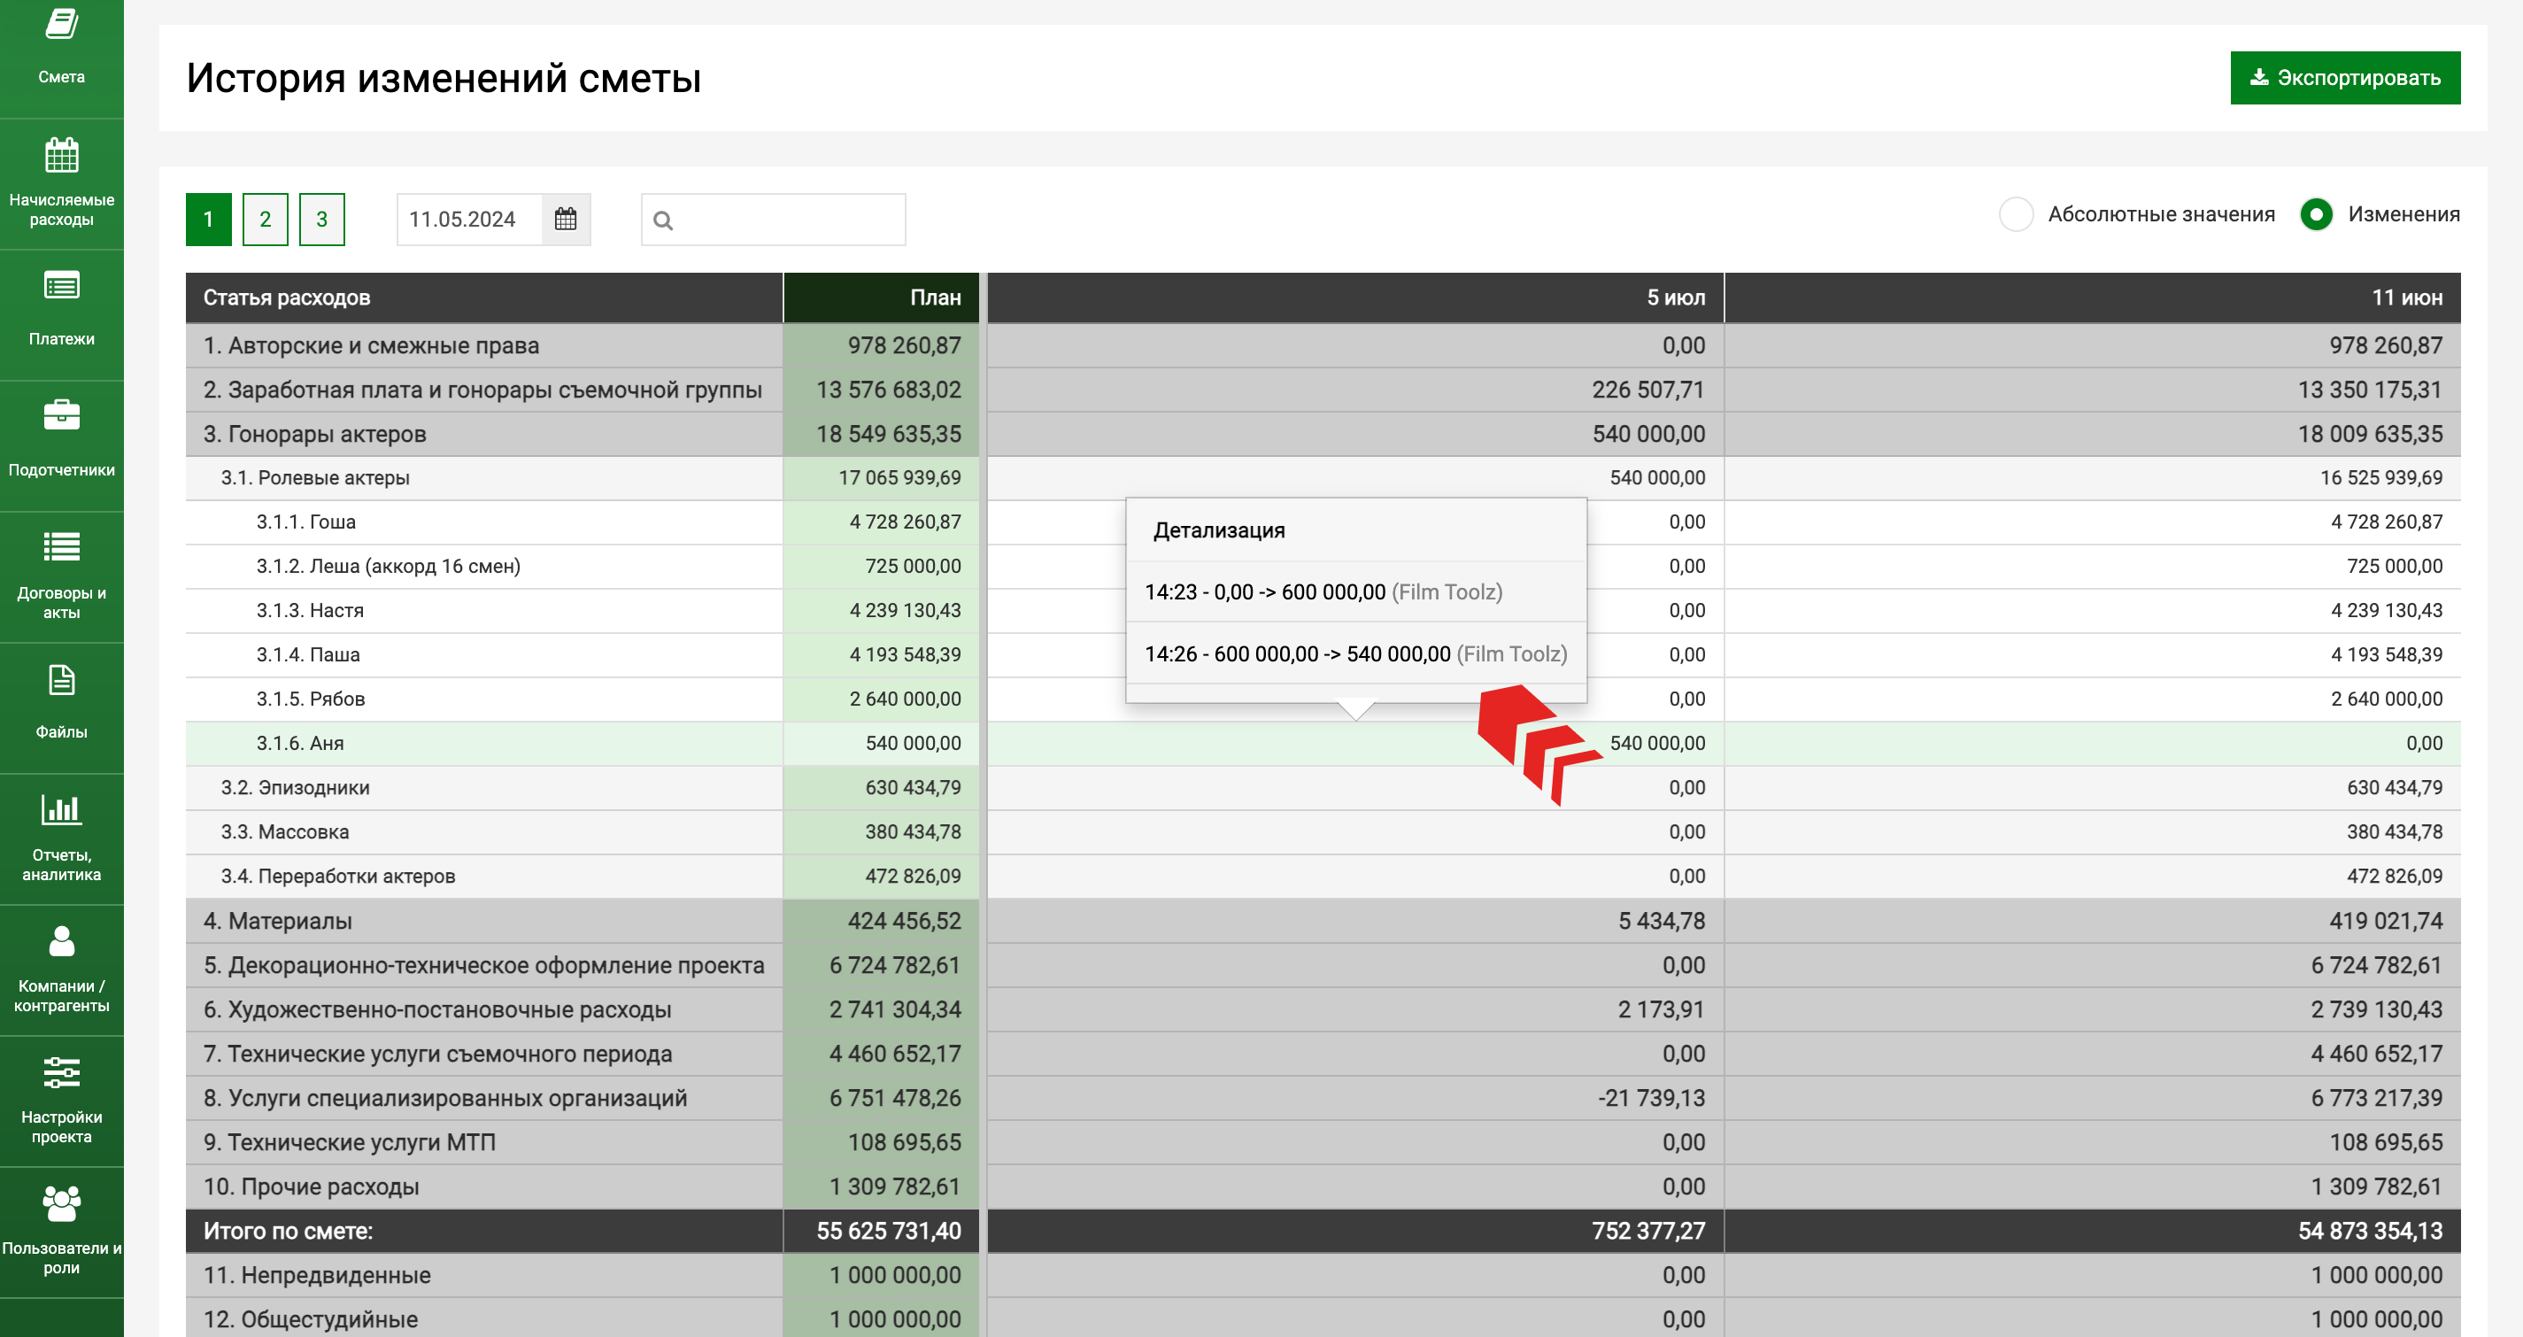Go to Платежи via its sidebar icon
Viewport: 2523px width, 1337px height.
point(61,285)
